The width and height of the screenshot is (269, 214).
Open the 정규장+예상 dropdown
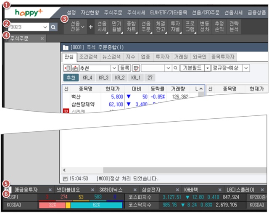tap(246, 68)
